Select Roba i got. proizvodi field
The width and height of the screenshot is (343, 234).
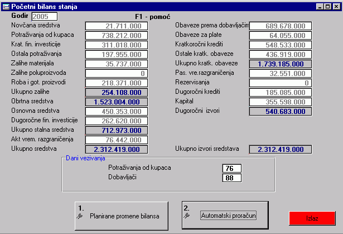click(x=117, y=83)
